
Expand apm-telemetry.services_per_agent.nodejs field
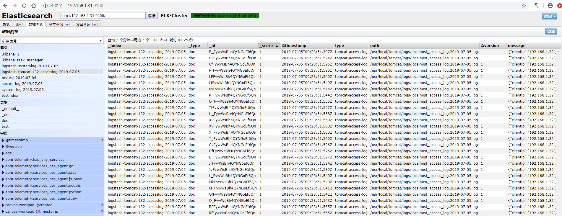click(3, 186)
